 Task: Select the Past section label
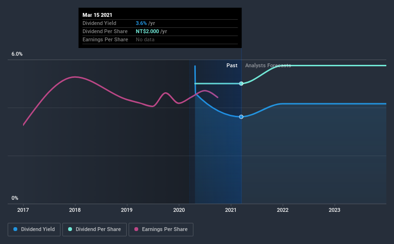[232, 65]
